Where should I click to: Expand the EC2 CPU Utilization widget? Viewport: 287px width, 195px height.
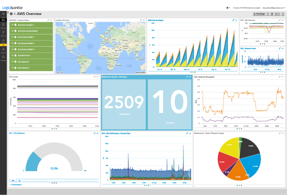tap(95, 133)
